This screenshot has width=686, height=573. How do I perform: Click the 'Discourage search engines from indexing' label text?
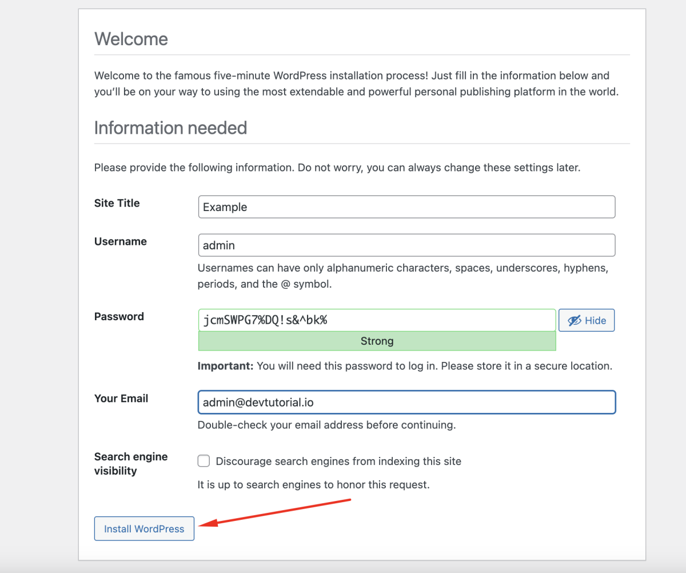point(338,461)
